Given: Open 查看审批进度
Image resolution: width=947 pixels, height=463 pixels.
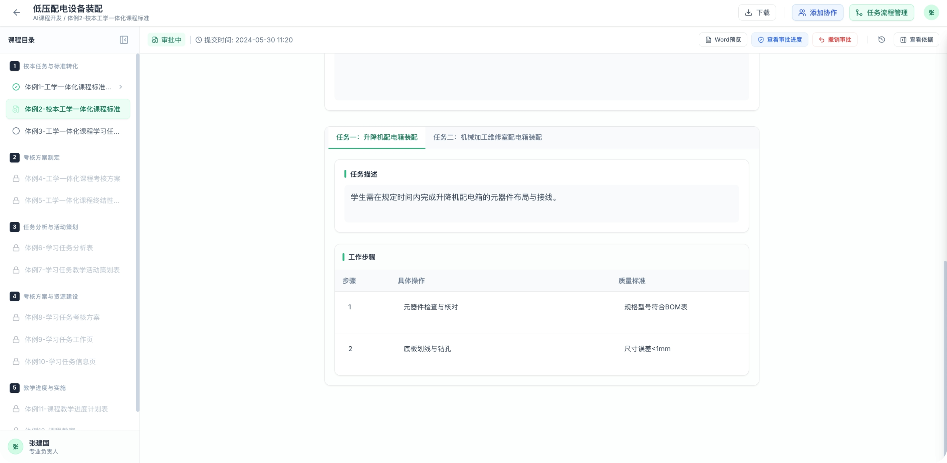Looking at the screenshot, I should pos(779,40).
